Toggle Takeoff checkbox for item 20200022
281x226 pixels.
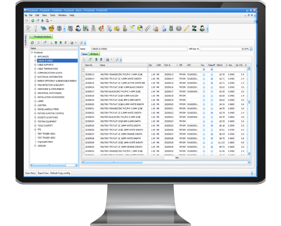[x=212, y=113]
